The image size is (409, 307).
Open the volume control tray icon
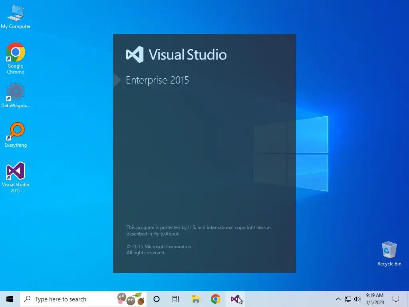pos(357,299)
